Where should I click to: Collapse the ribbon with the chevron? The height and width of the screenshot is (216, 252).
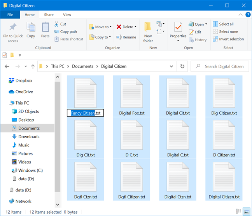(240, 15)
